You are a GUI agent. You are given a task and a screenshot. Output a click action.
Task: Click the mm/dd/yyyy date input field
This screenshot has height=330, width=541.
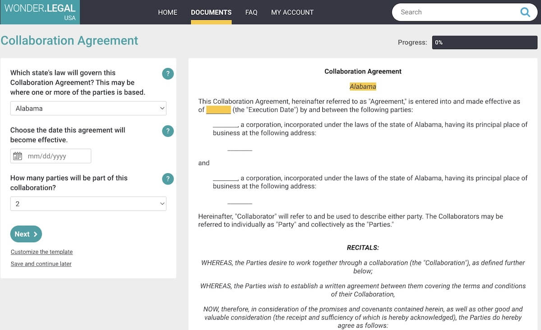point(56,156)
